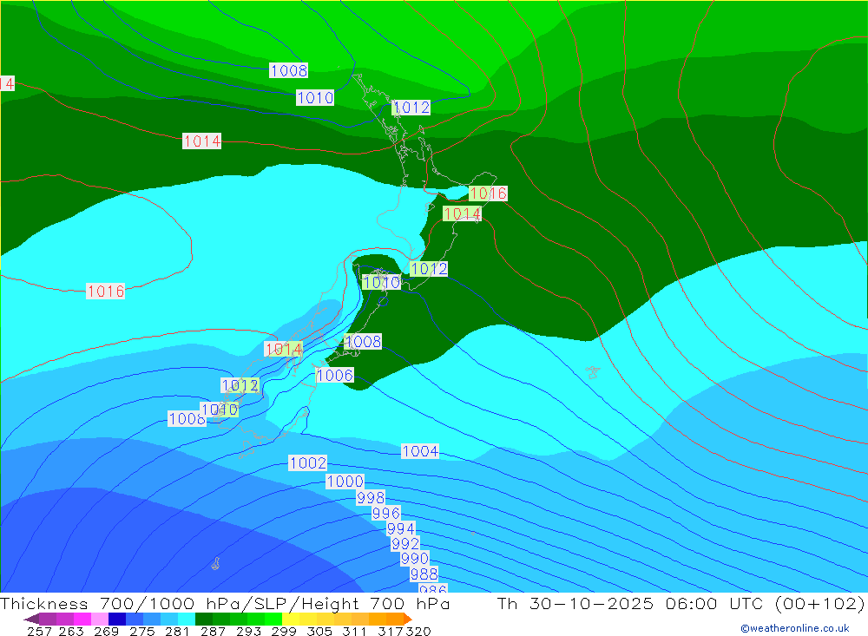Select the 1000 isobar label

[x=345, y=481]
